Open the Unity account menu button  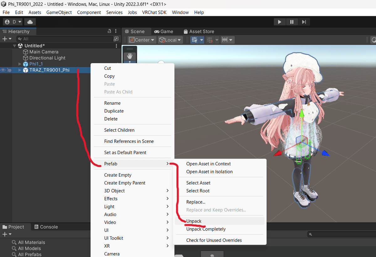click(x=13, y=22)
